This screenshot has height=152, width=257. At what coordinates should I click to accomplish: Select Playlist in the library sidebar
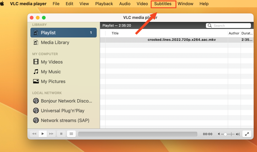(64, 33)
